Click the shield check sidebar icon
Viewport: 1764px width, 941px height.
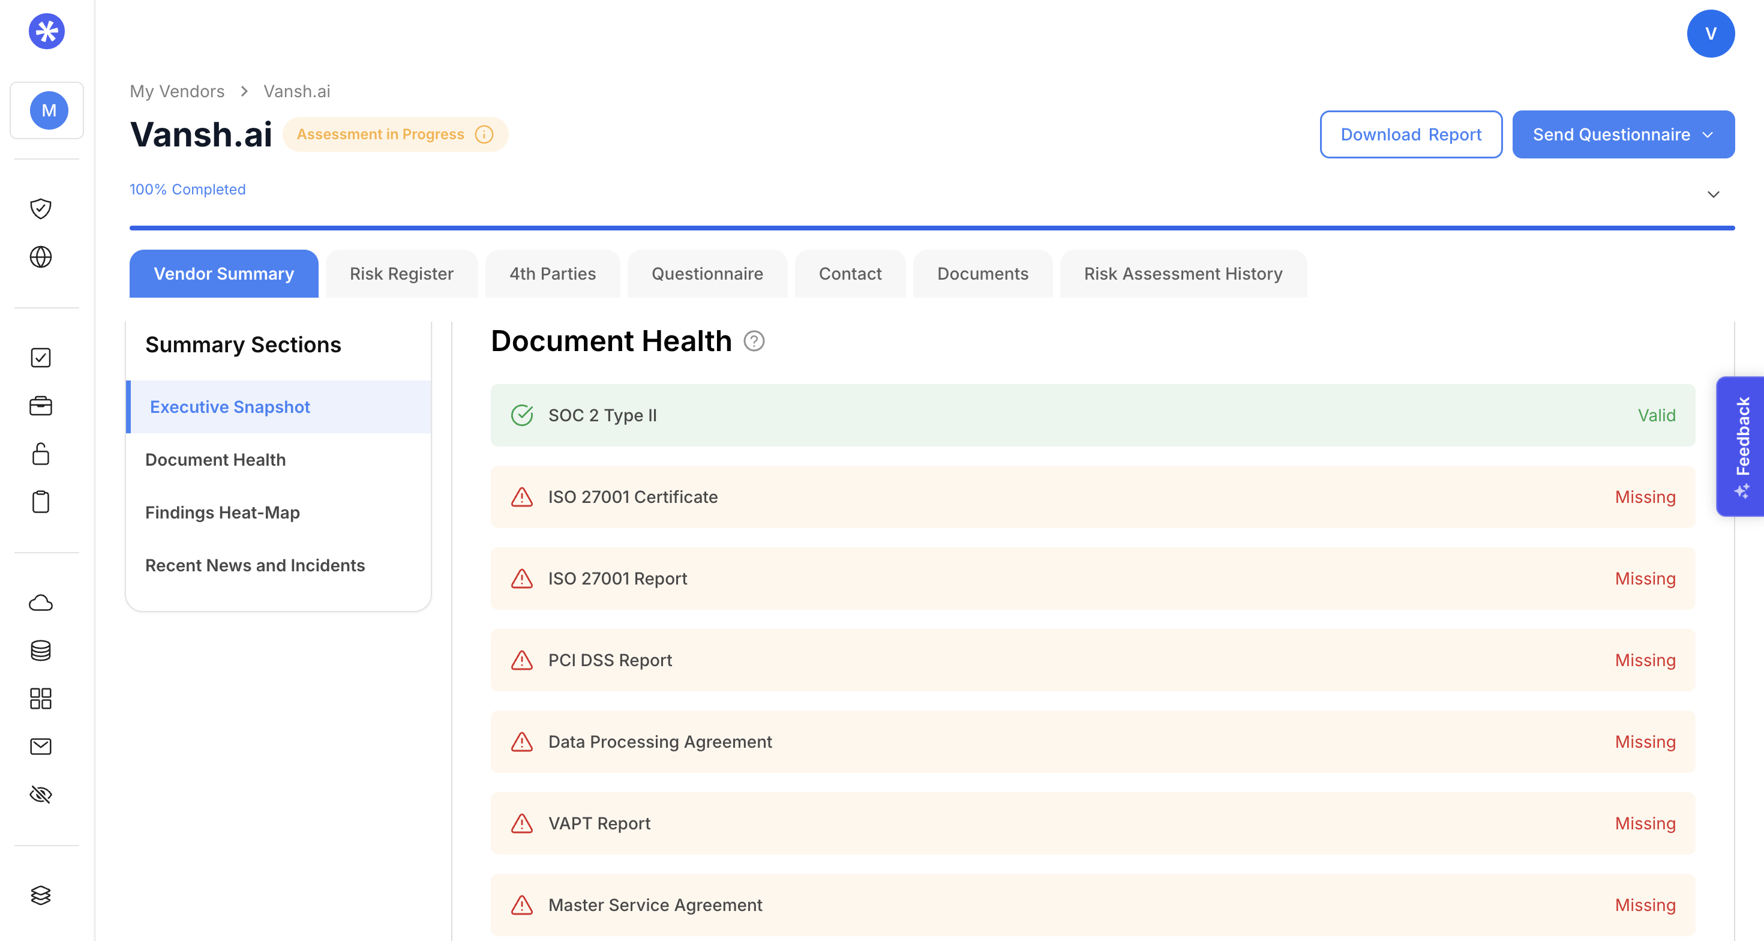41,208
